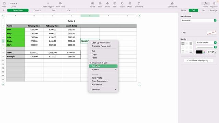The width and height of the screenshot is (219, 123).
Task: Open the Media toolbar icon
Action: [130, 3]
